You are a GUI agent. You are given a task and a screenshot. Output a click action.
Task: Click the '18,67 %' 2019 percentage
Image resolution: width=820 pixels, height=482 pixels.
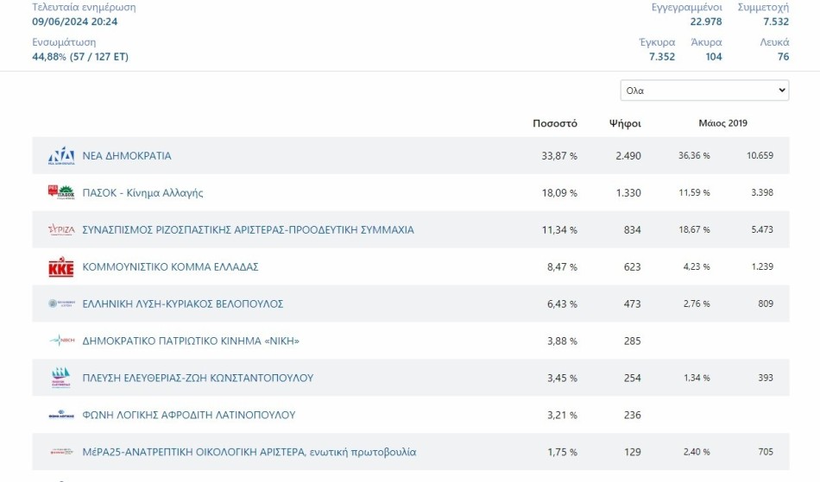[694, 229]
